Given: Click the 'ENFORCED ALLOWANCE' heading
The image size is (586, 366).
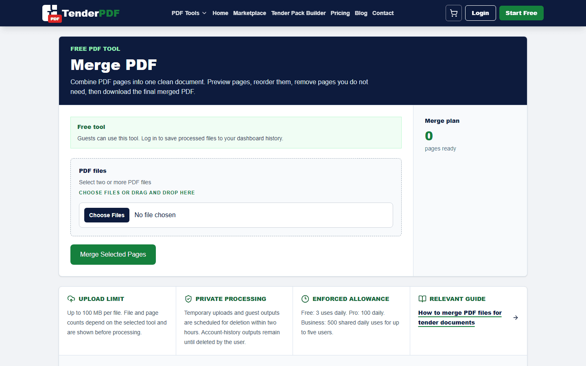Looking at the screenshot, I should pos(351,299).
